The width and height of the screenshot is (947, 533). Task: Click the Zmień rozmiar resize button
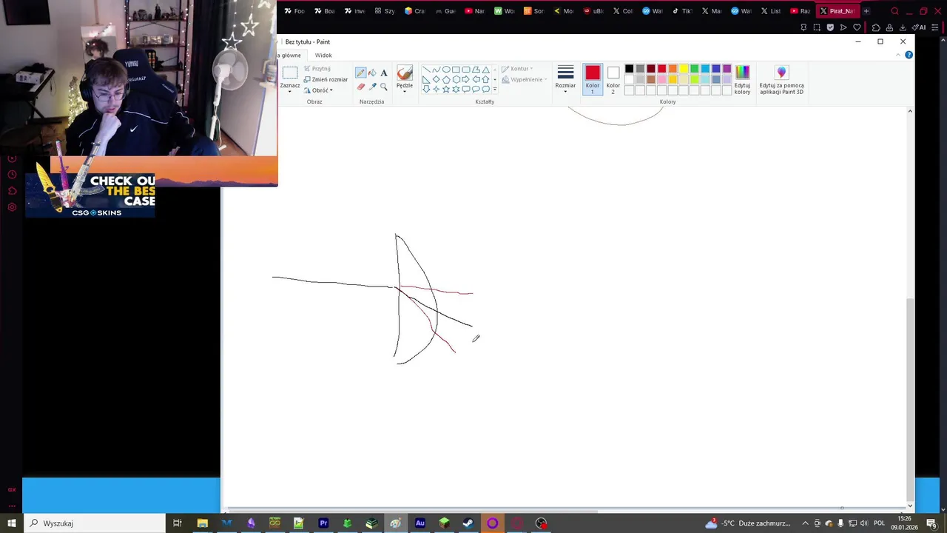point(326,79)
